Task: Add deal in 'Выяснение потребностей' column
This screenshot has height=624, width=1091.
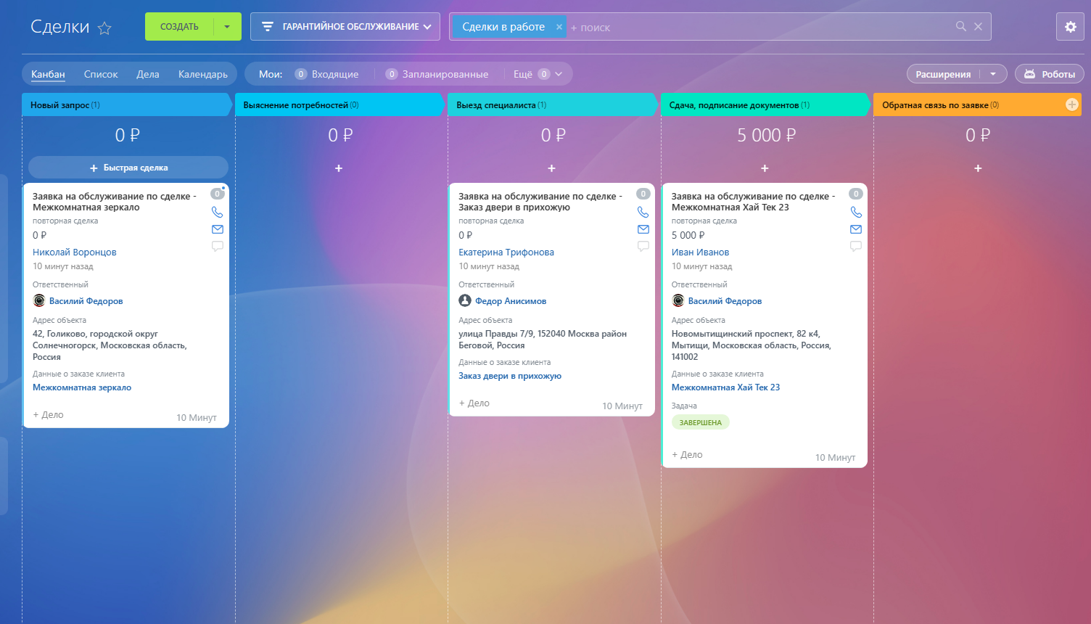Action: point(339,168)
